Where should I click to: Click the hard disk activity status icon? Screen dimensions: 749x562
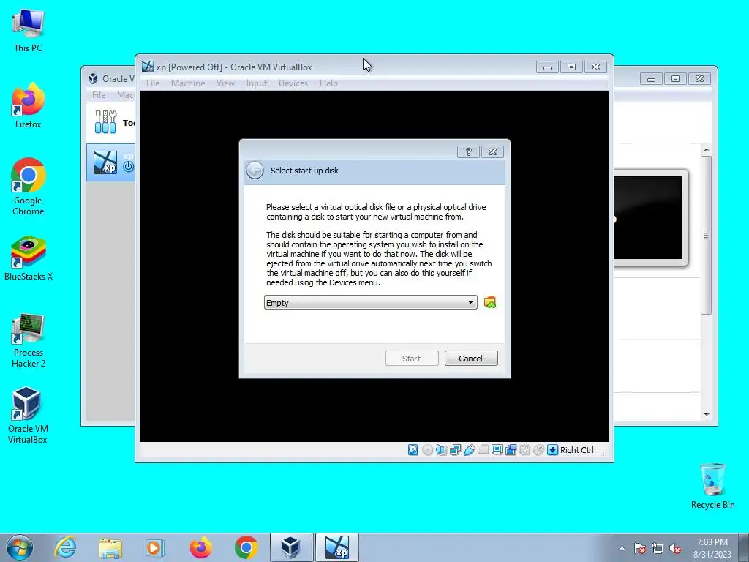click(413, 450)
